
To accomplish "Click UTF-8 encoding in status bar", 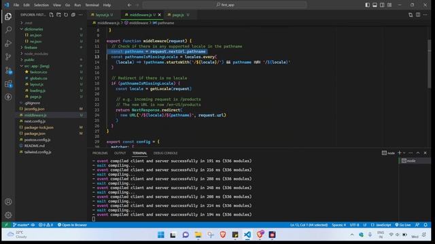I will [x=354, y=225].
